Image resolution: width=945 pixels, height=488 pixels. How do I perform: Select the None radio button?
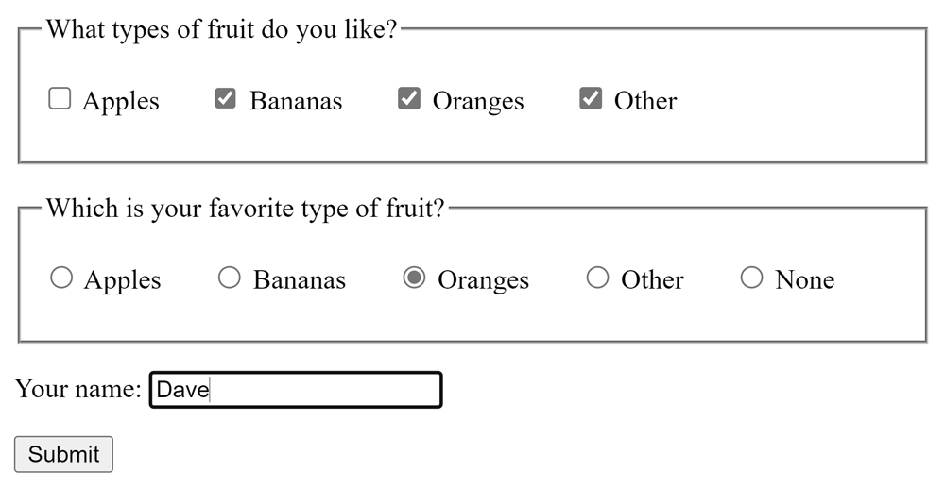coord(751,278)
